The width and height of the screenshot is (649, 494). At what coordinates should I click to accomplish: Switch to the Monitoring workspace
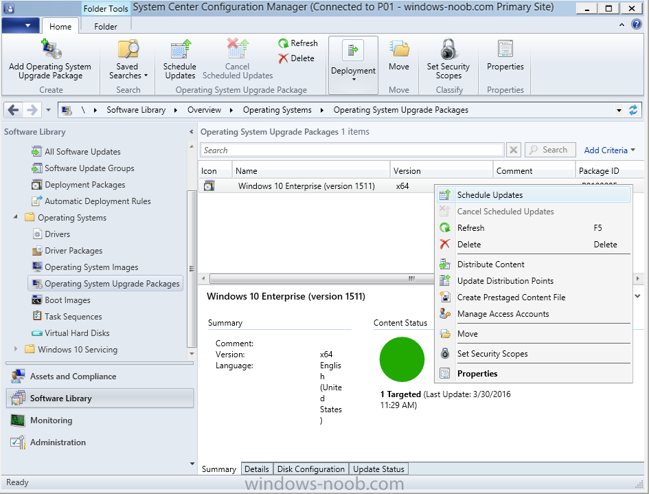[100, 420]
